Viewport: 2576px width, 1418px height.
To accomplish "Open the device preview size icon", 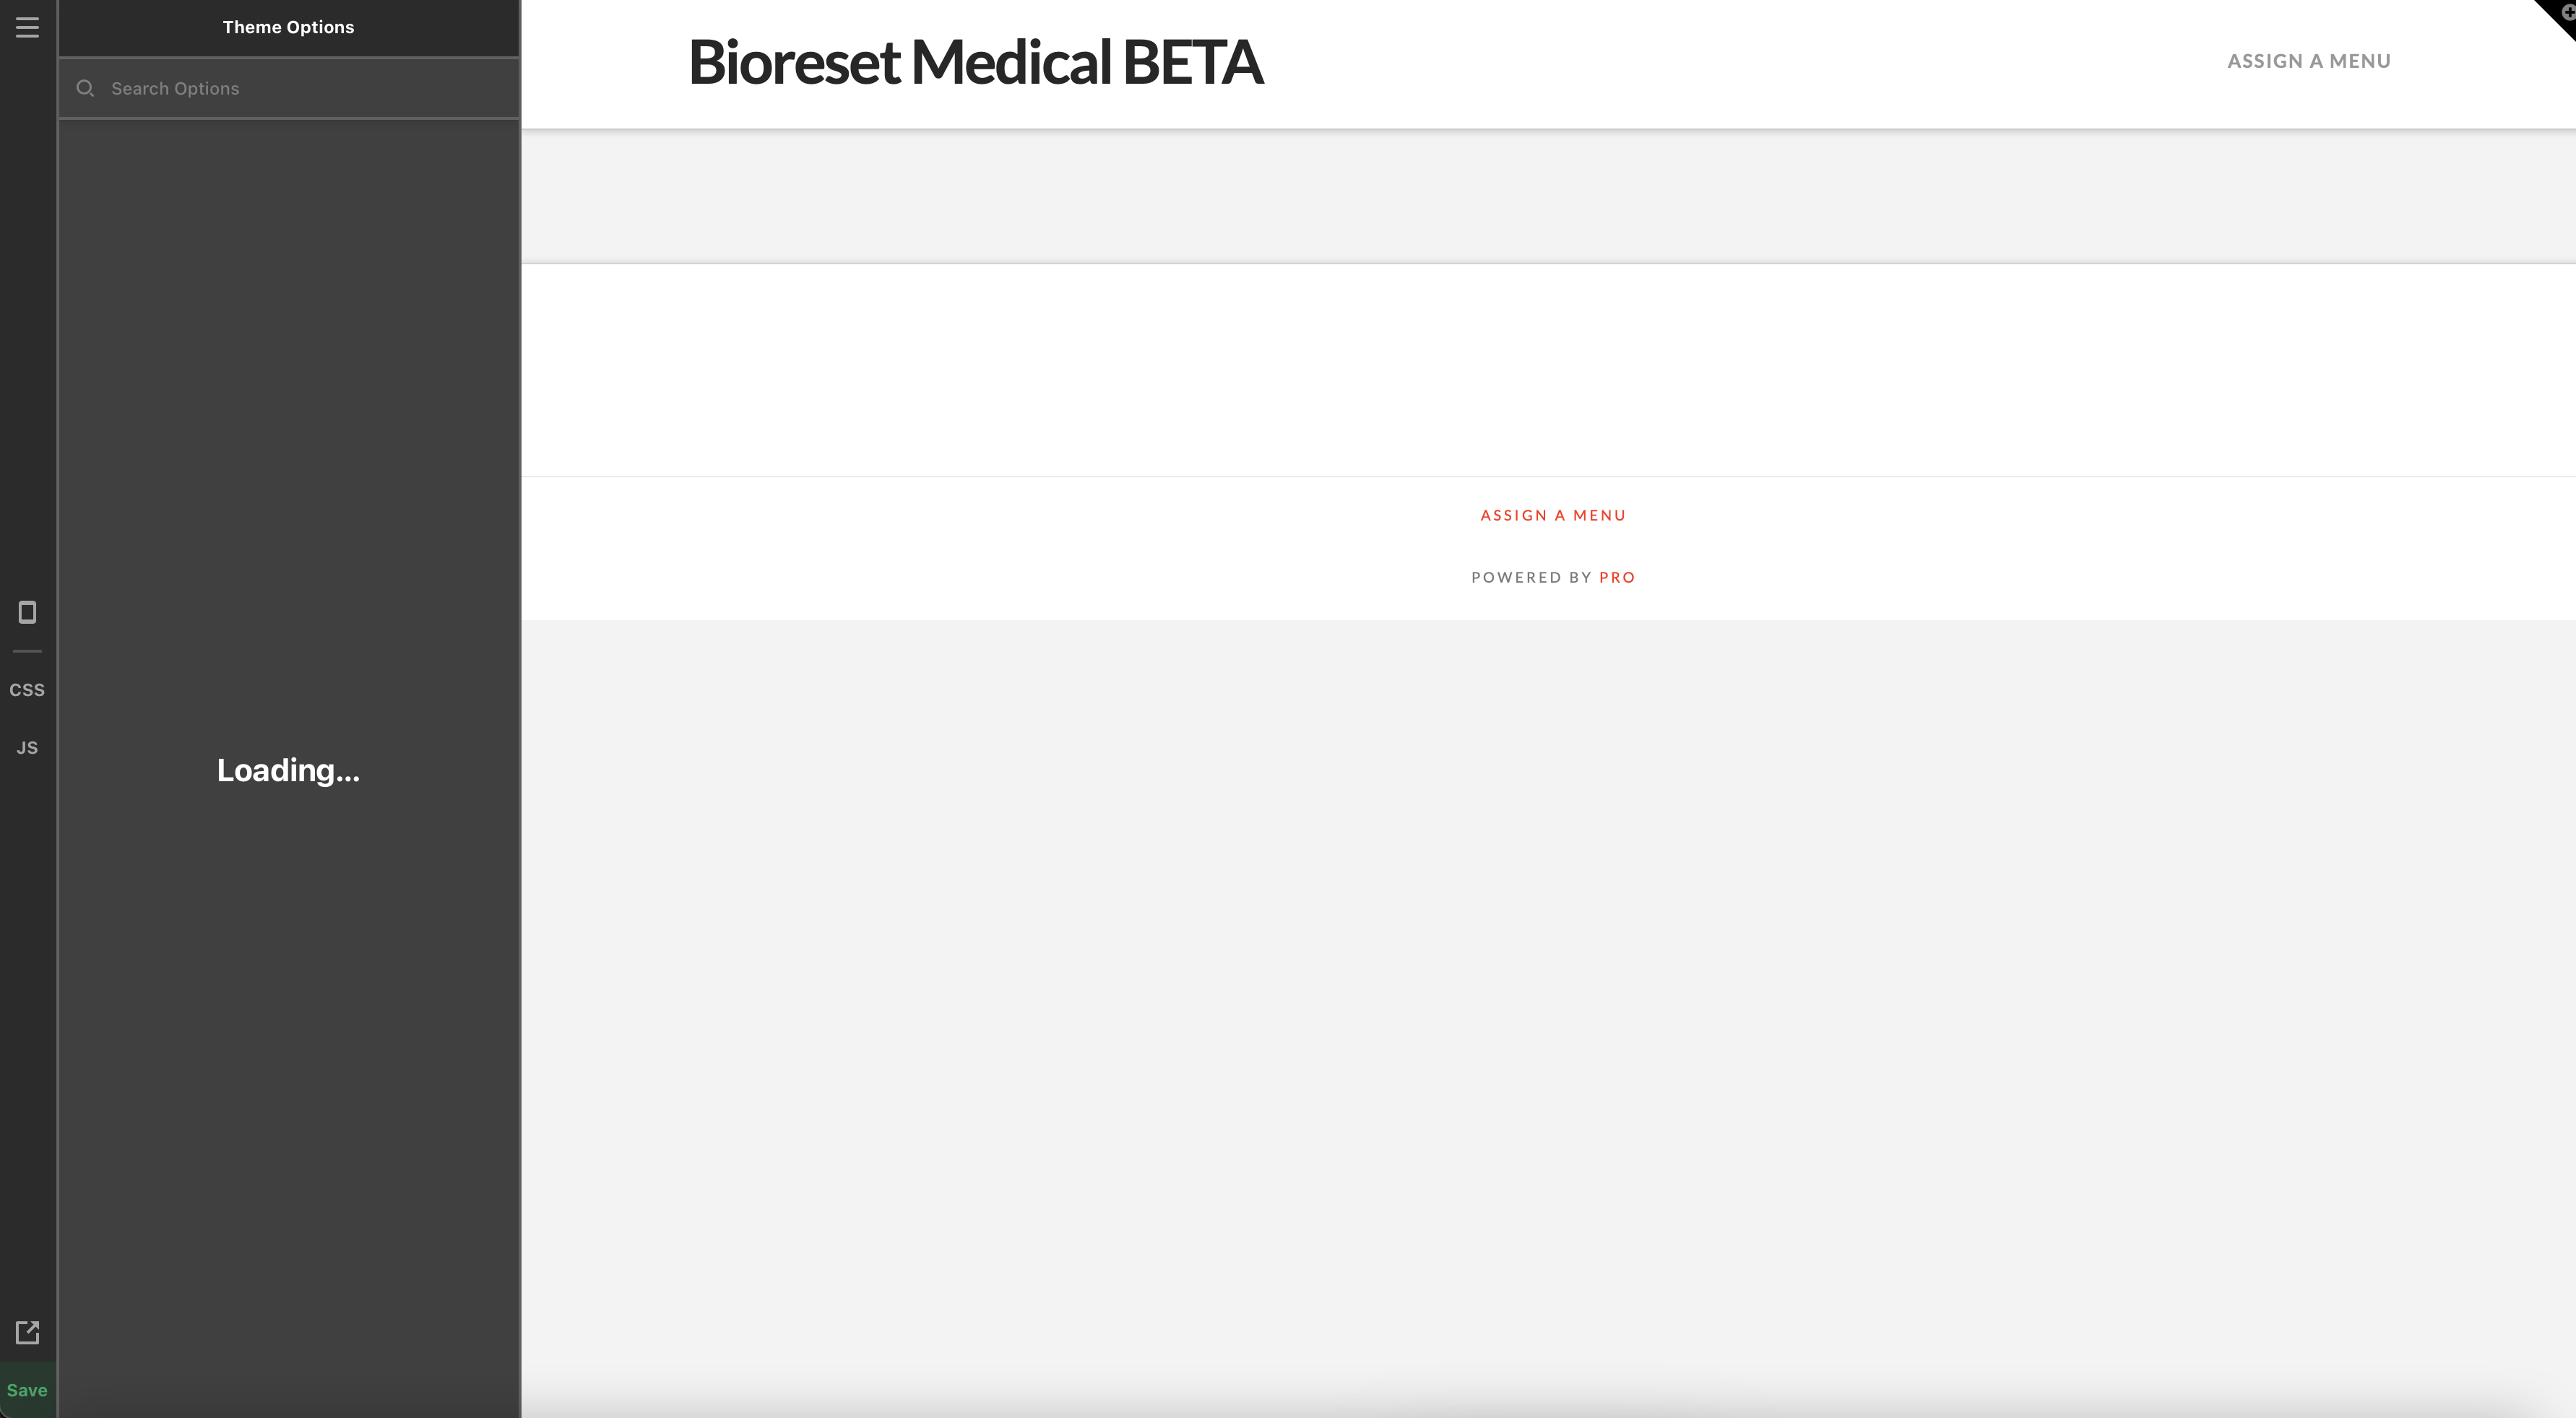I will click(x=27, y=612).
